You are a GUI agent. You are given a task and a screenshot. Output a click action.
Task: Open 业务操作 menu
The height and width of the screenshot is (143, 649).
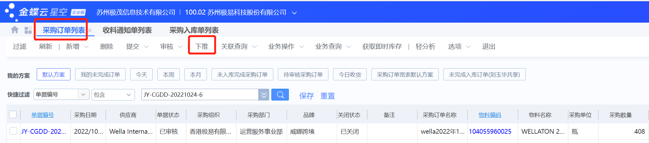[281, 47]
